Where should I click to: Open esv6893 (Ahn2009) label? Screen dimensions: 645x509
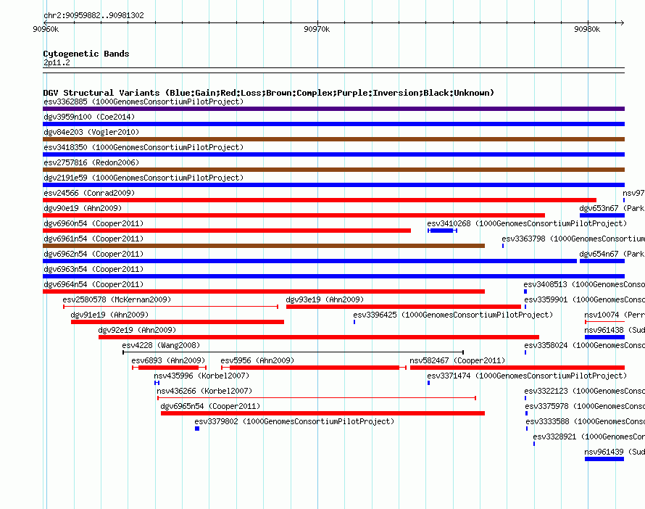pyautogui.click(x=168, y=360)
